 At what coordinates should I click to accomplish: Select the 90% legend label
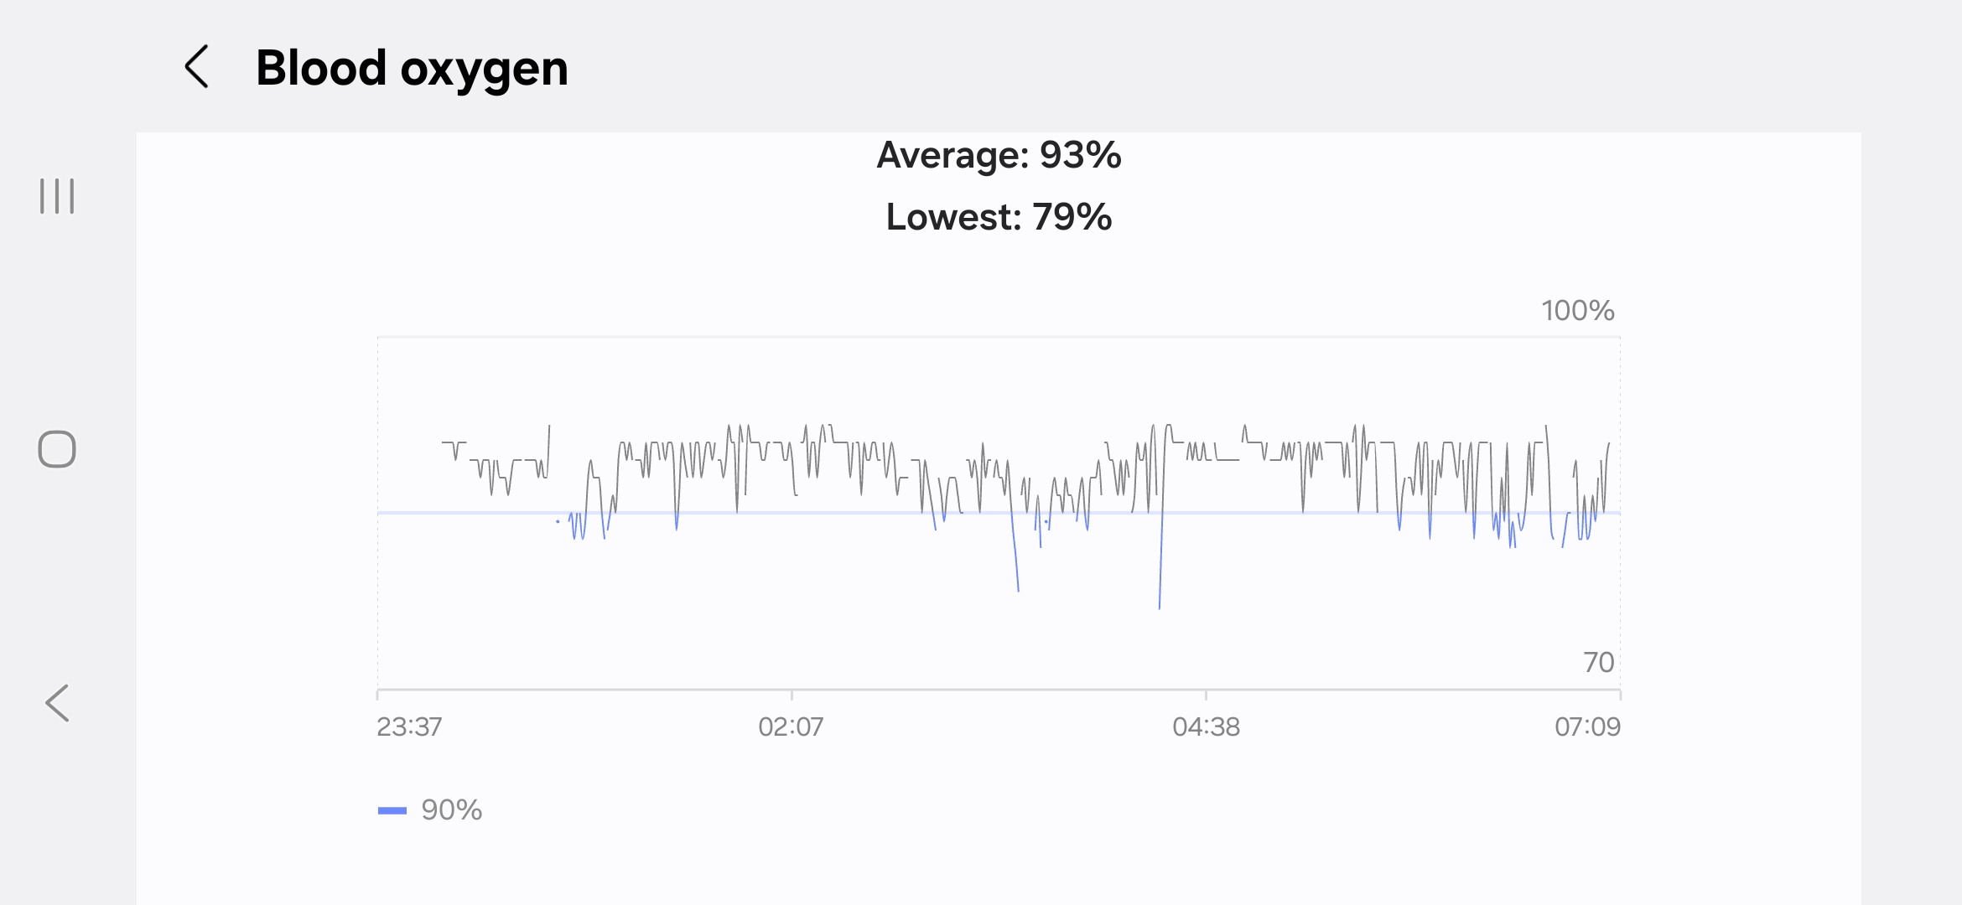[451, 810]
